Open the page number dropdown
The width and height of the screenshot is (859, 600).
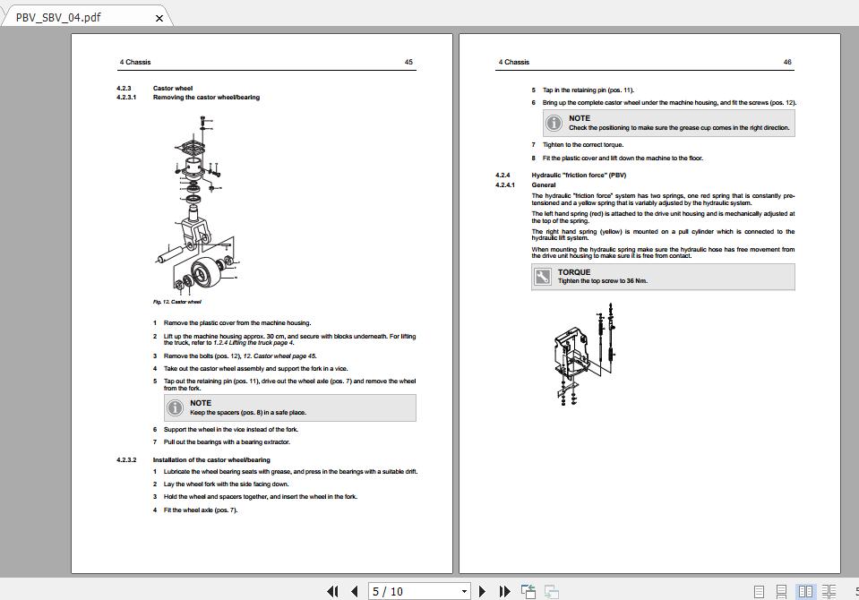coord(464,591)
